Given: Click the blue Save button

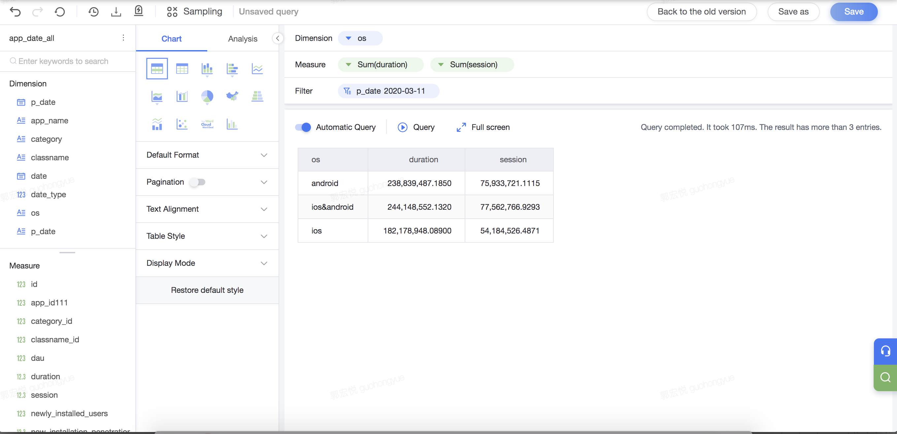Looking at the screenshot, I should pyautogui.click(x=854, y=12).
